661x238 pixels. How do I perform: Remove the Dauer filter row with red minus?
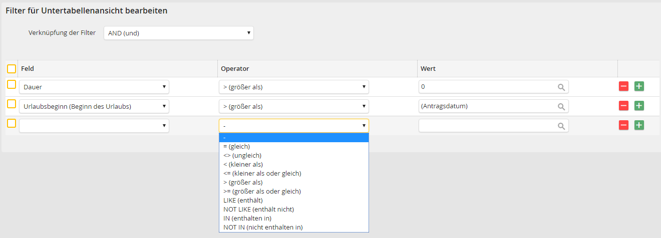tap(623, 86)
